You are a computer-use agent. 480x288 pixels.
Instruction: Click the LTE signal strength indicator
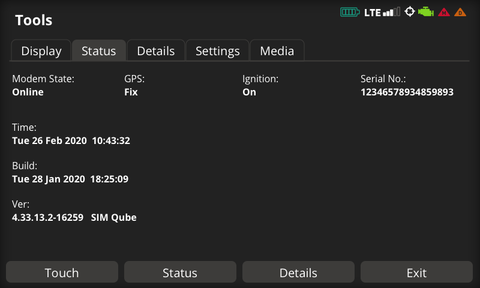click(382, 12)
